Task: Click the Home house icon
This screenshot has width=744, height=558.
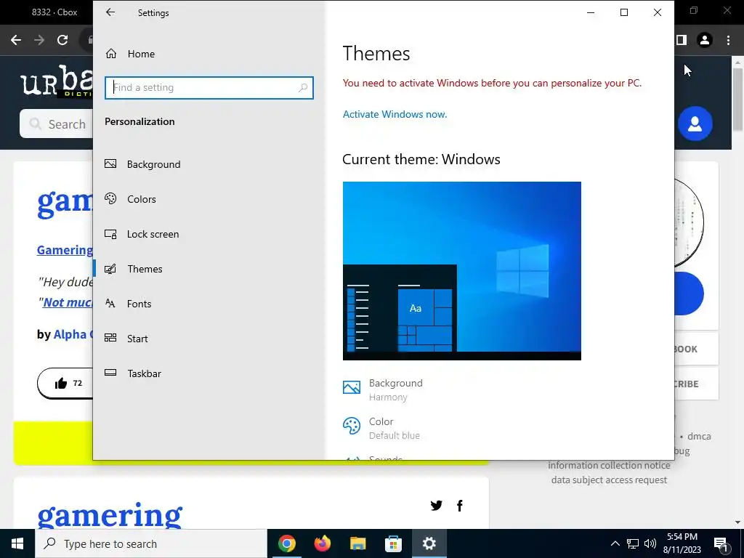Action: (x=111, y=54)
